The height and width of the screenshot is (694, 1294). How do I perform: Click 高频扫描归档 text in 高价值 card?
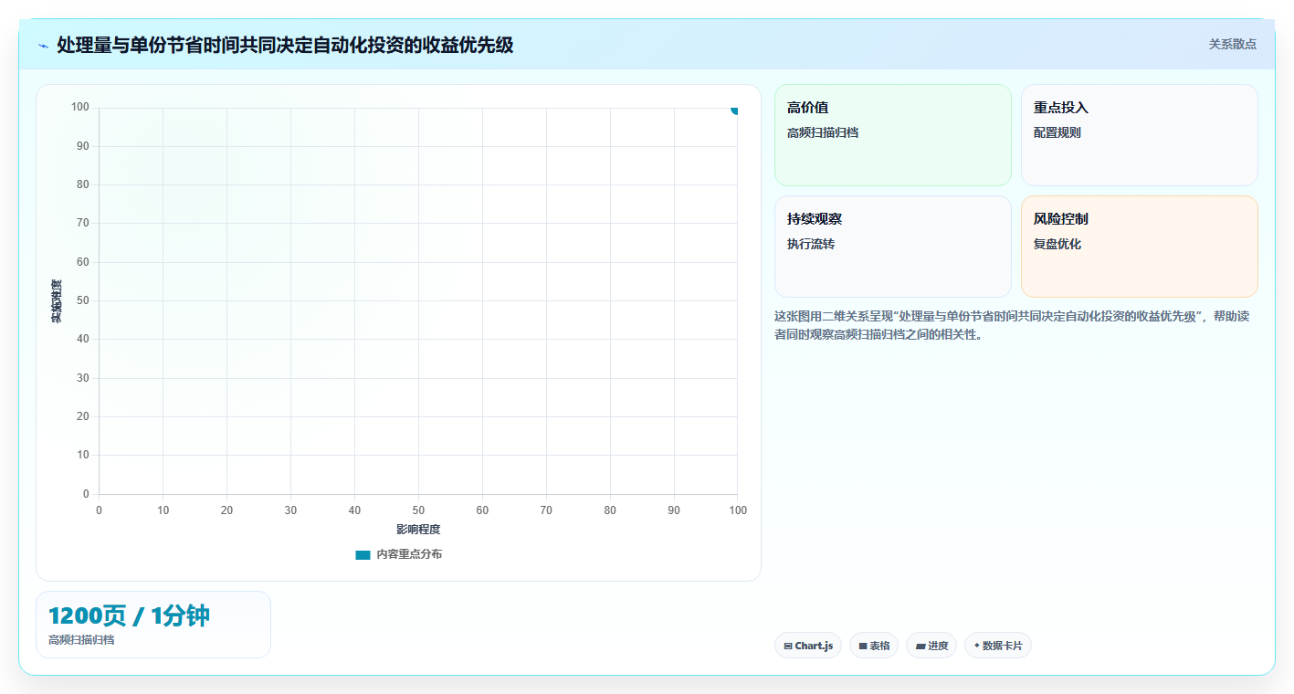[823, 132]
